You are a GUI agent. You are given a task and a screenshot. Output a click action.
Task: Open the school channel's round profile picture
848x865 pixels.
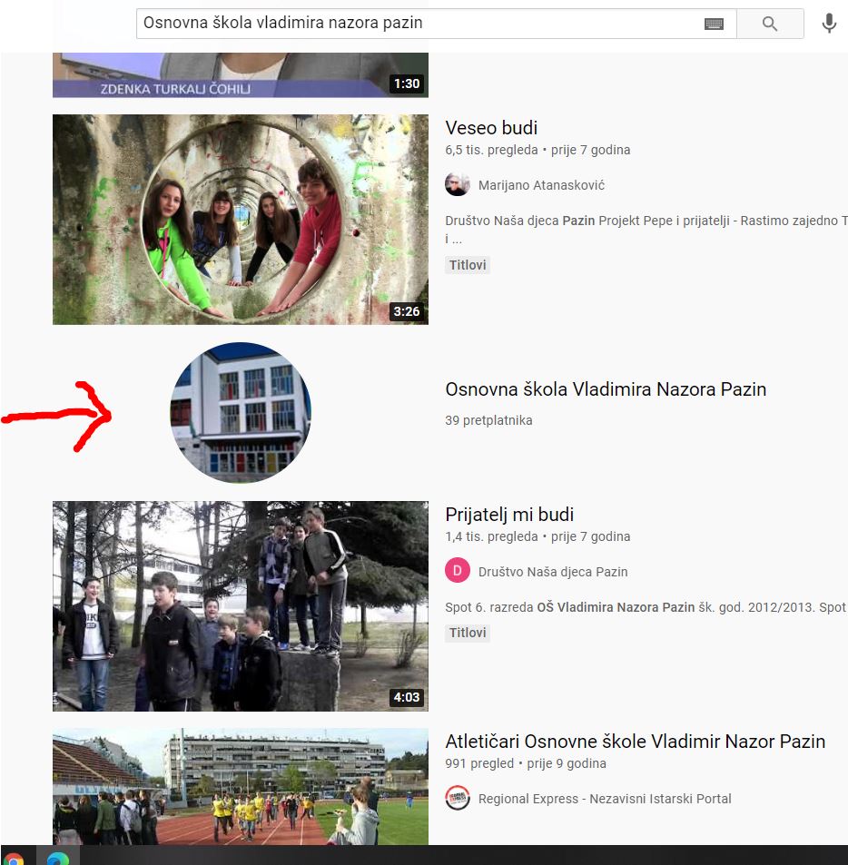(241, 413)
